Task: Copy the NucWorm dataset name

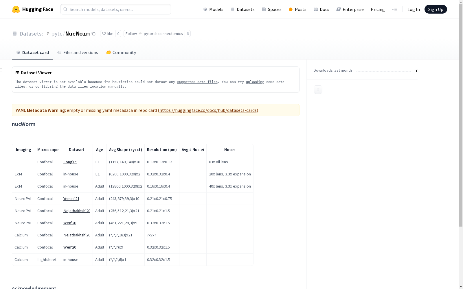Action: [x=93, y=34]
